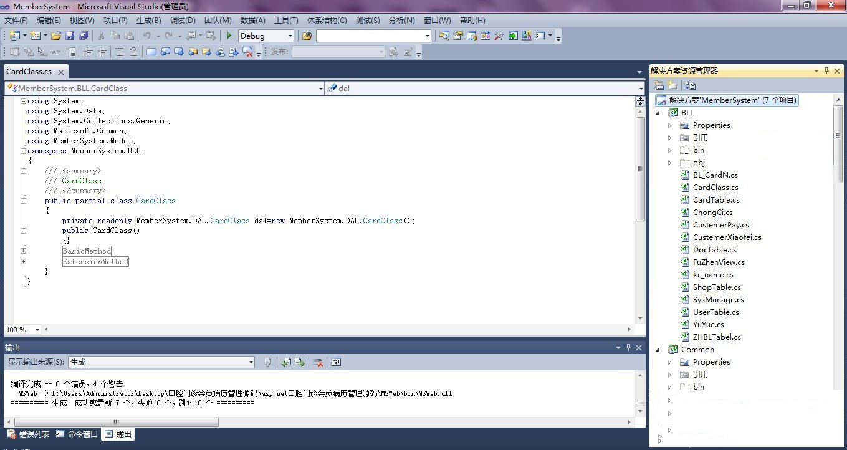Click the Cut scissors icon
The height and width of the screenshot is (450, 847).
tap(101, 36)
